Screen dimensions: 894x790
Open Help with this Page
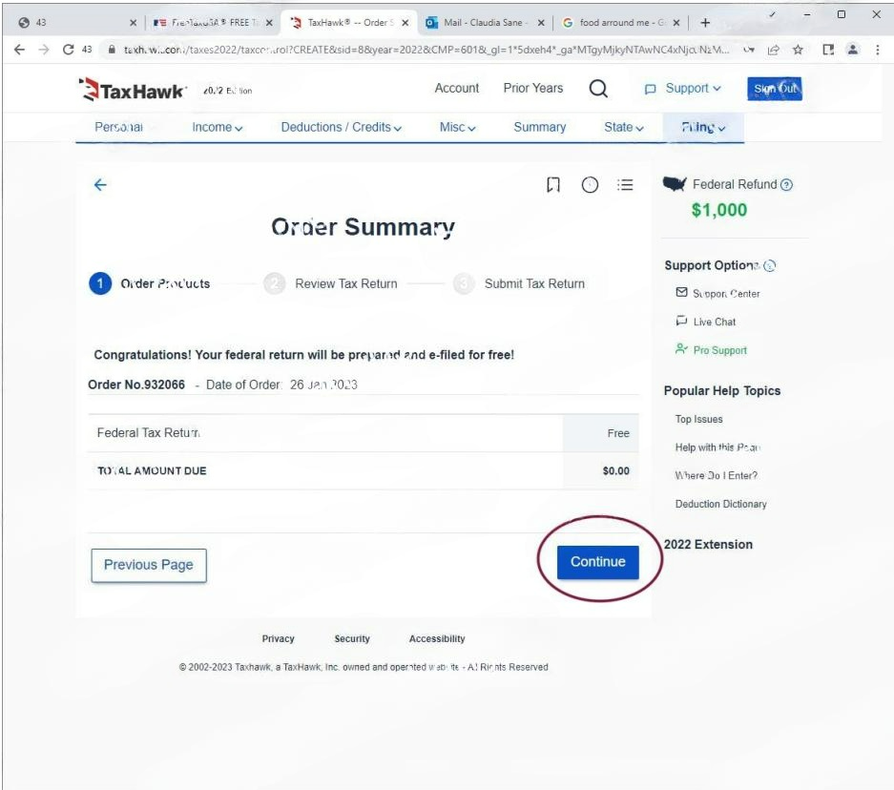(717, 447)
